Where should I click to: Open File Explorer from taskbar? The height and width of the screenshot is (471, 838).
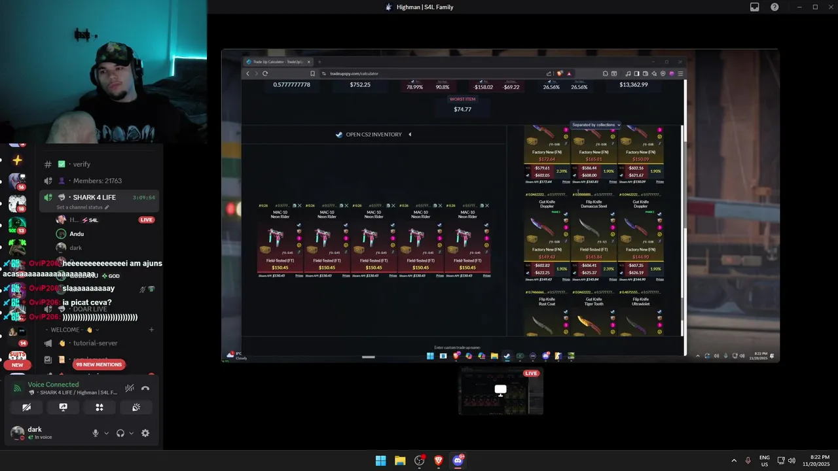tap(400, 461)
